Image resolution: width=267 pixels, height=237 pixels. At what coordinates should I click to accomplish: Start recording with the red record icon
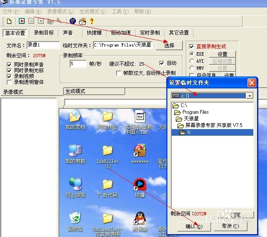coord(22,21)
